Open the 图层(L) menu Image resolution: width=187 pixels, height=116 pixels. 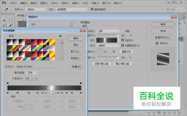coord(44,3)
